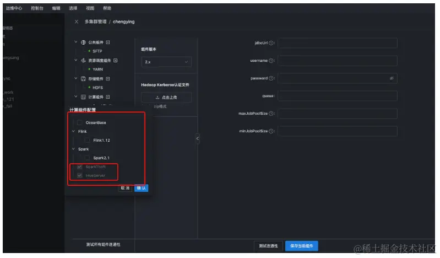Viewport: 440px width, 258px height.
Task: Check the Flink1.12 checkbox
Action: [87, 140]
